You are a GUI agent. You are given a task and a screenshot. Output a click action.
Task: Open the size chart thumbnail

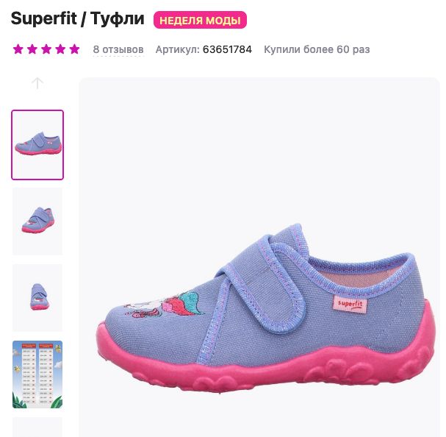pos(37,374)
